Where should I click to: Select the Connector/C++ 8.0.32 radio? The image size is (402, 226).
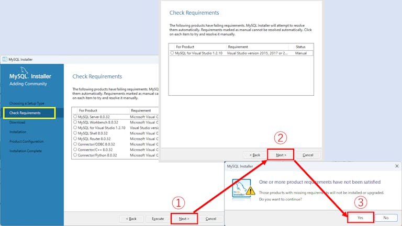point(75,150)
